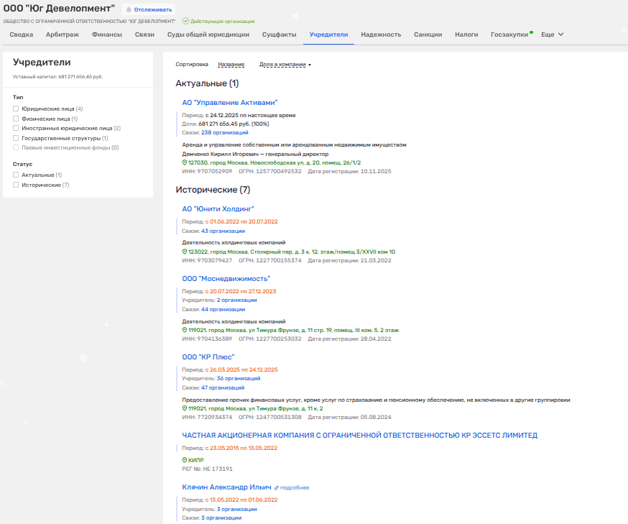Open Доля в компании sort dropdown

click(285, 65)
